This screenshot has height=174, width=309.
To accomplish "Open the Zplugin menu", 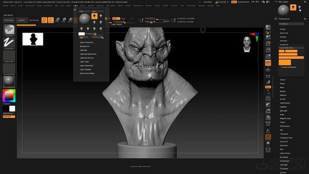I will point(202,6).
